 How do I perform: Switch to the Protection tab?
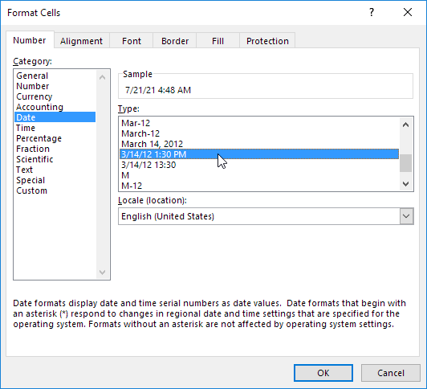[267, 41]
